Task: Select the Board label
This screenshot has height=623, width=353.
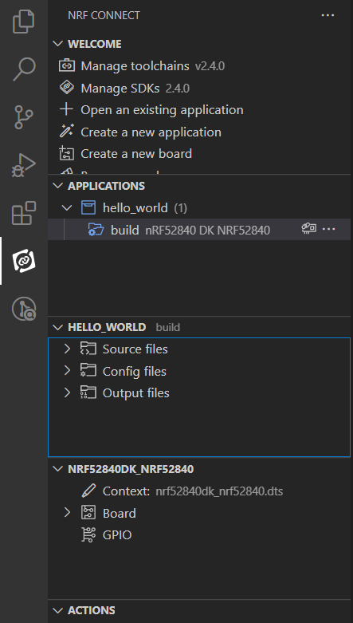Action: click(119, 513)
